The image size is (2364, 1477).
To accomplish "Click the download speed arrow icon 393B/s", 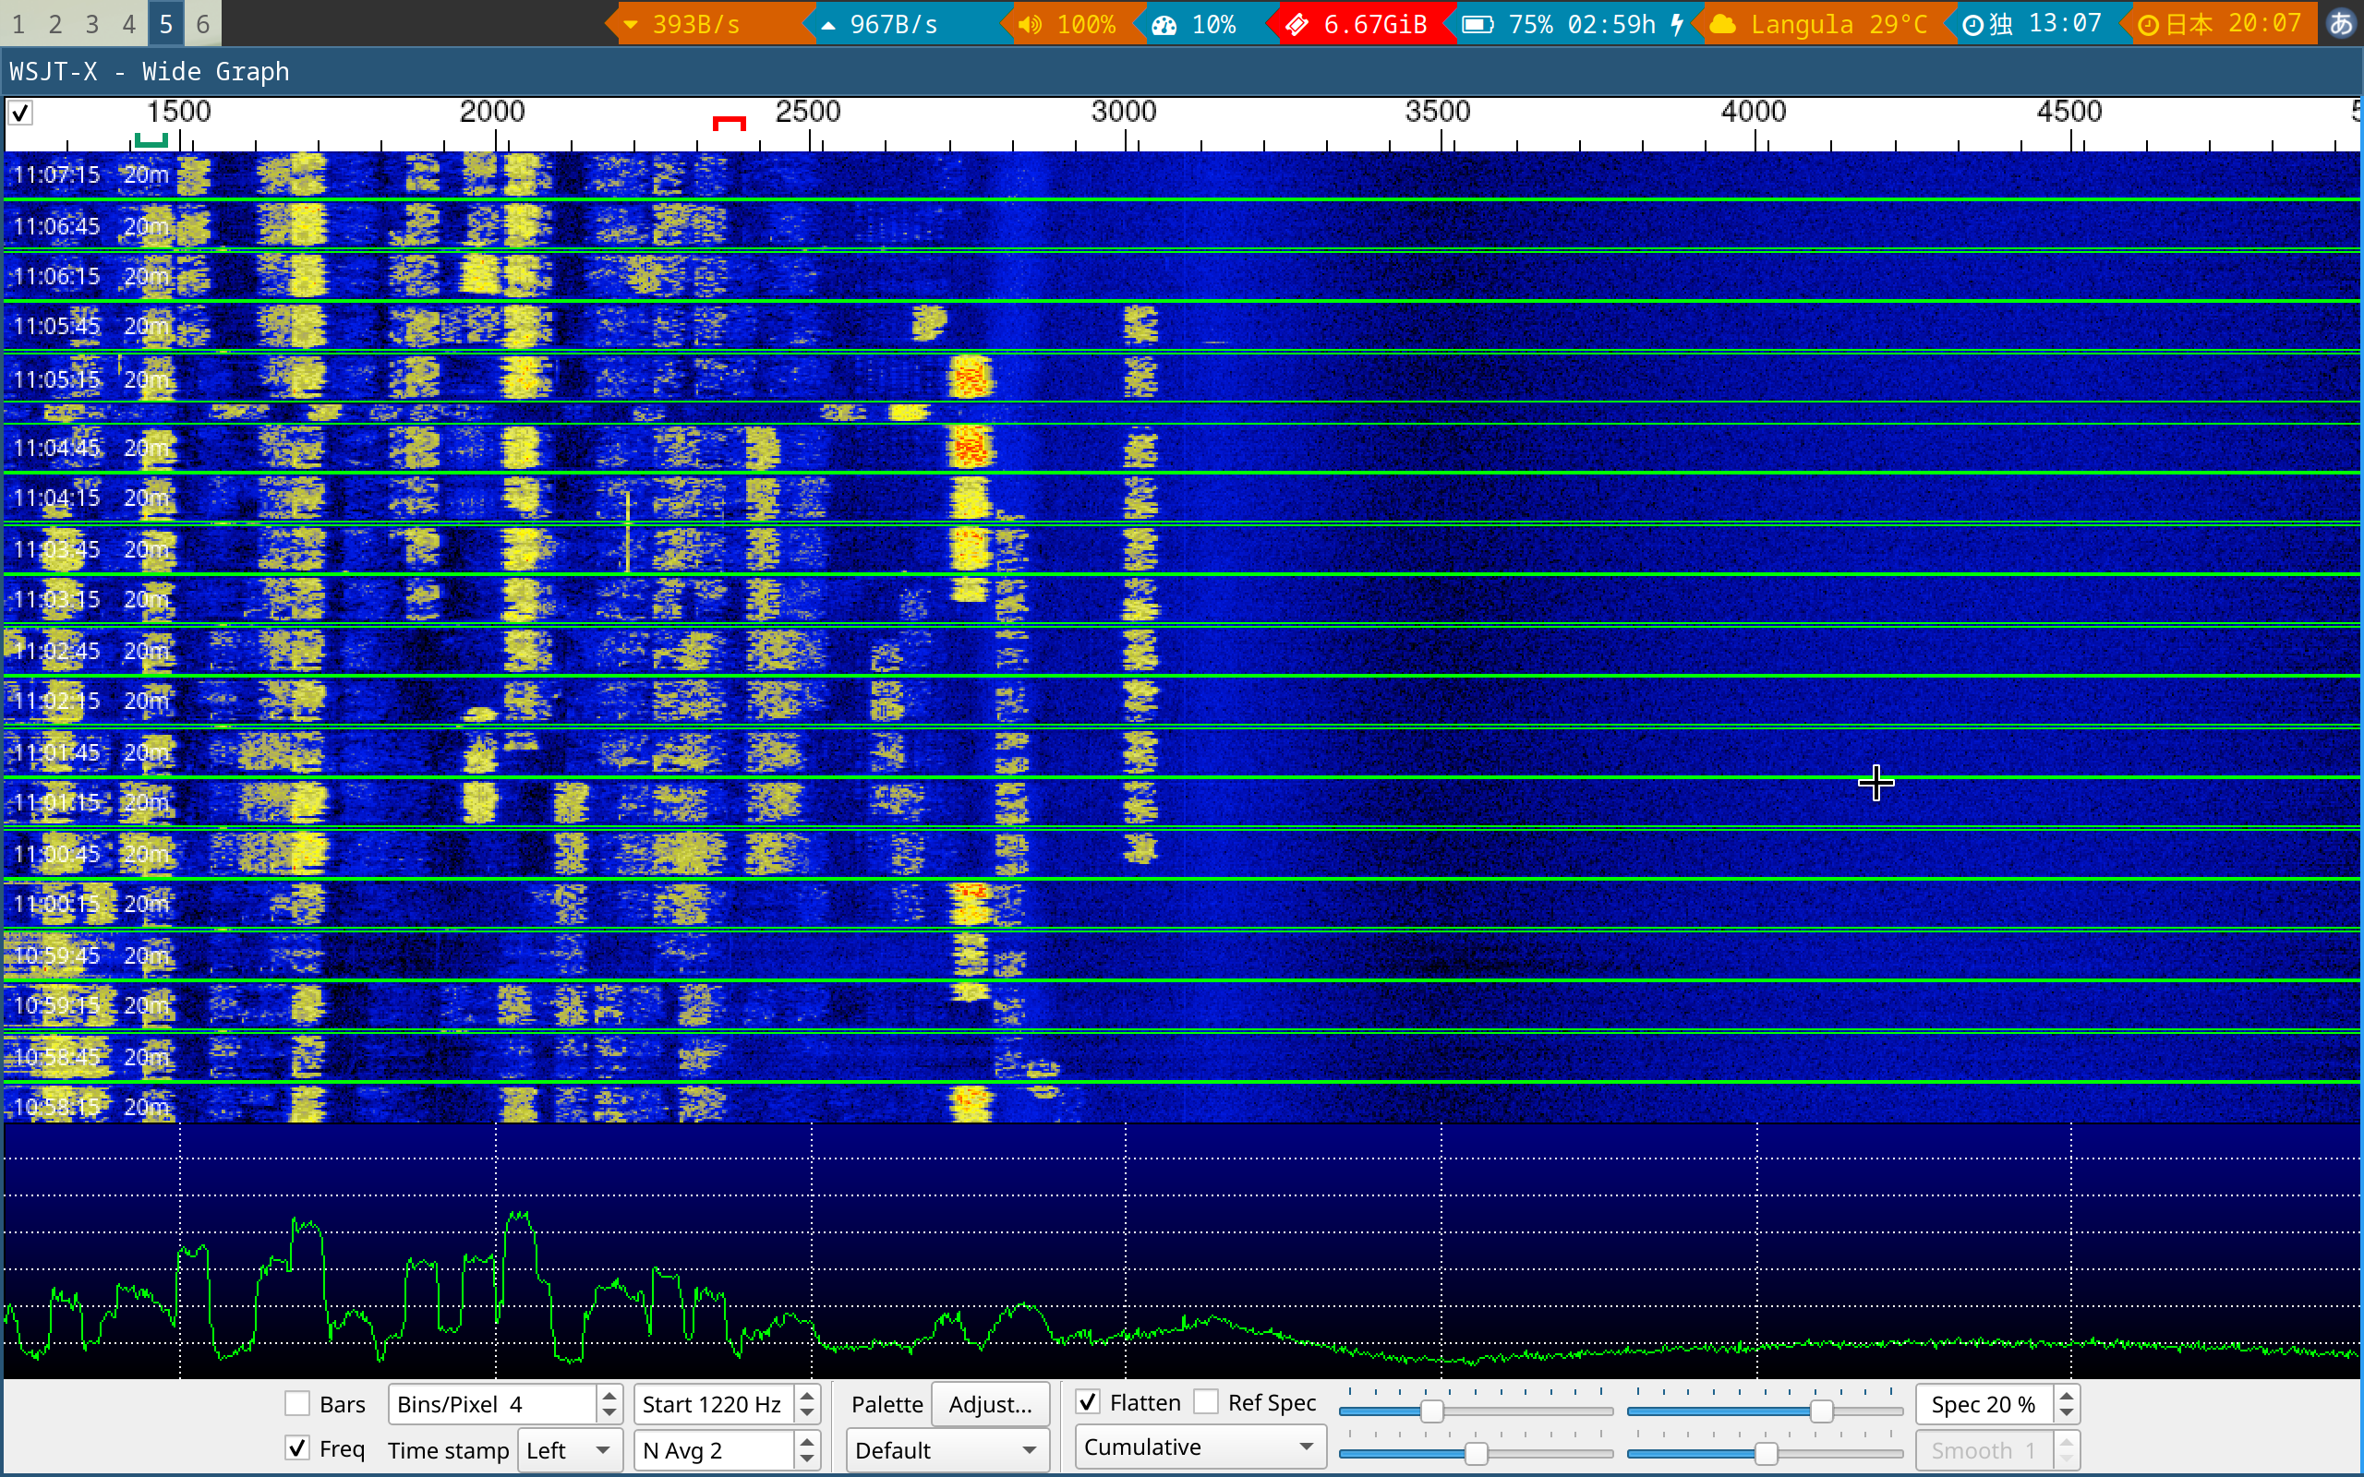I will tap(631, 24).
